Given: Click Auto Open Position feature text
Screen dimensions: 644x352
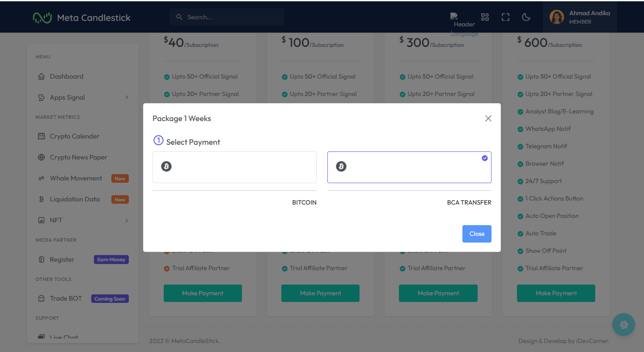Looking at the screenshot, I should point(552,216).
